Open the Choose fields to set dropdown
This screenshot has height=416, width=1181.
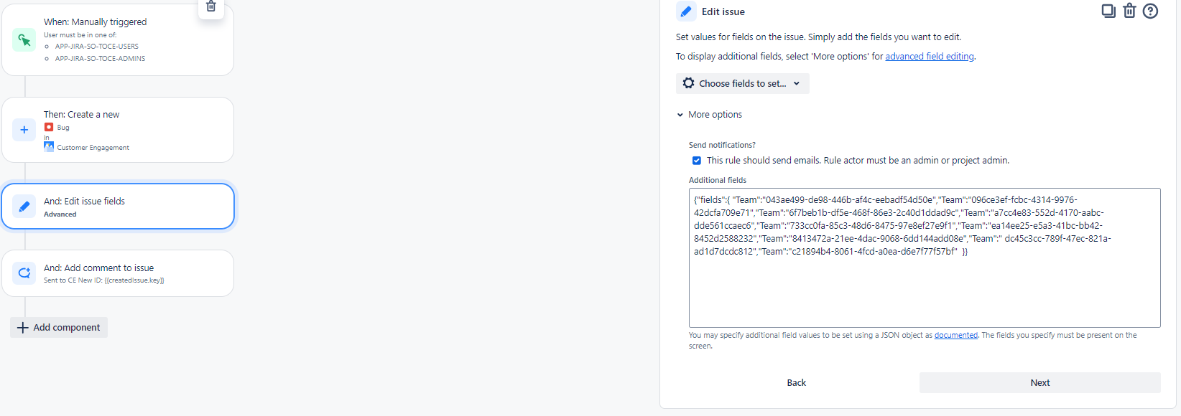(x=742, y=83)
